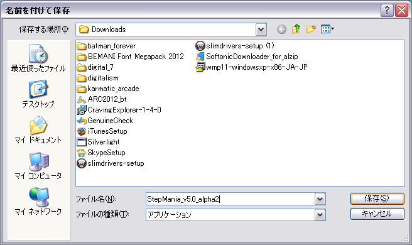This screenshot has height=245, width=412.
Task: Select the iTunesSetup file icon
Action: pyautogui.click(x=82, y=131)
